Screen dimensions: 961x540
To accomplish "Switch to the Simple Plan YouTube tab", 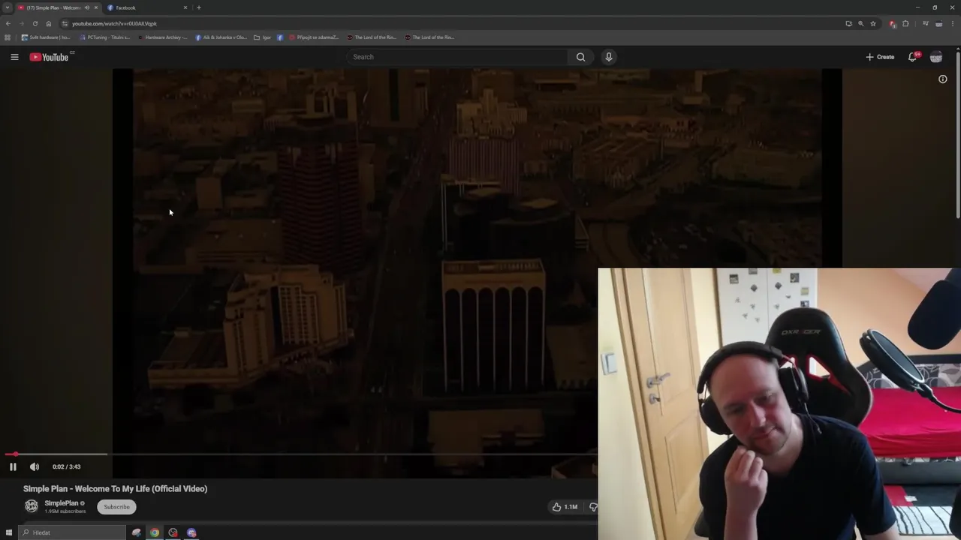I will coord(54,7).
